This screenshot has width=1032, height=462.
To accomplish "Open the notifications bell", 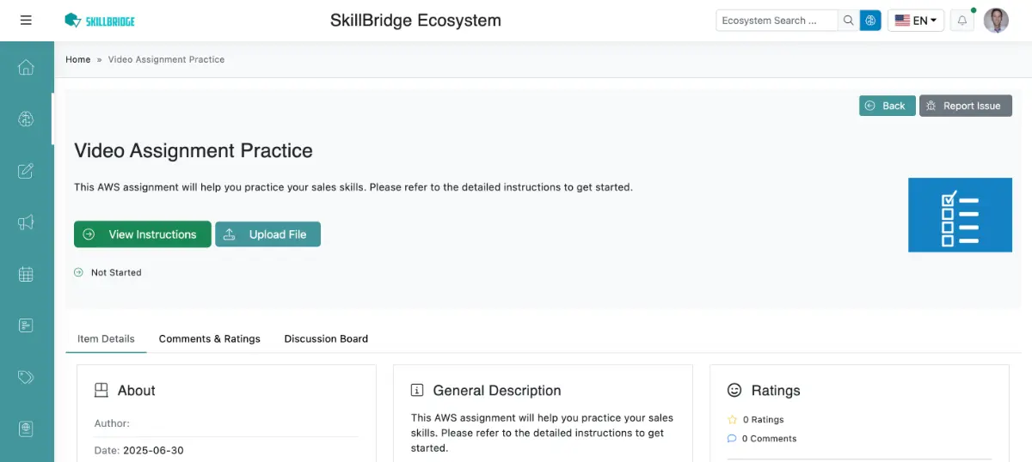I will (962, 21).
